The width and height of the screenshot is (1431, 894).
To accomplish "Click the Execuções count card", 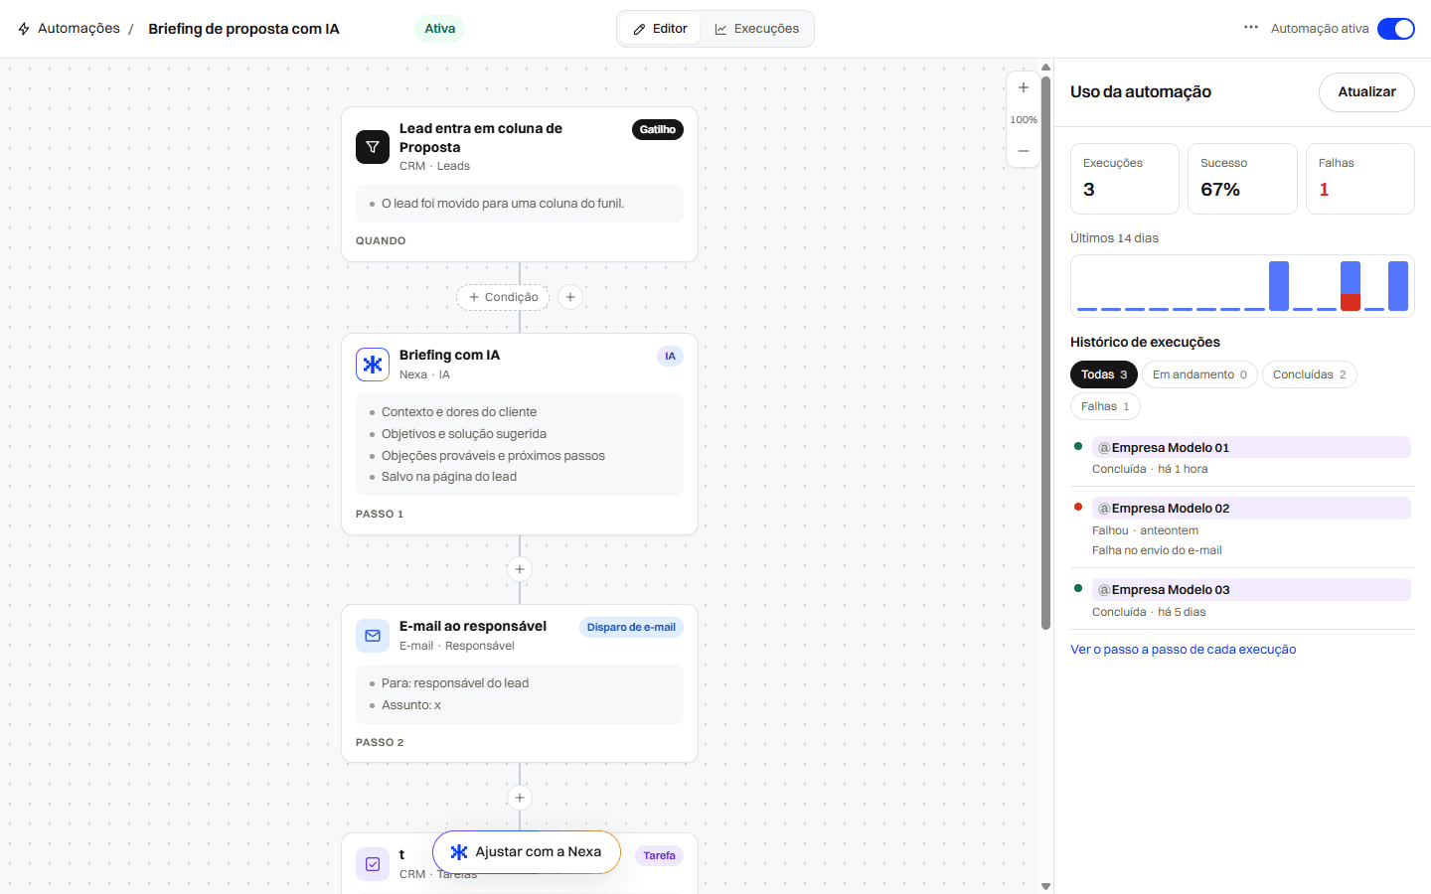I will coord(1125,179).
